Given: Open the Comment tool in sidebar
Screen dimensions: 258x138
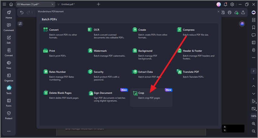Looking at the screenshot, I should 9,27.
